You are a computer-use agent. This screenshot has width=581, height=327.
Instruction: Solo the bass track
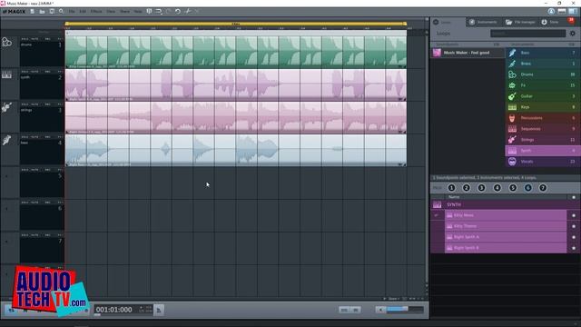25,137
